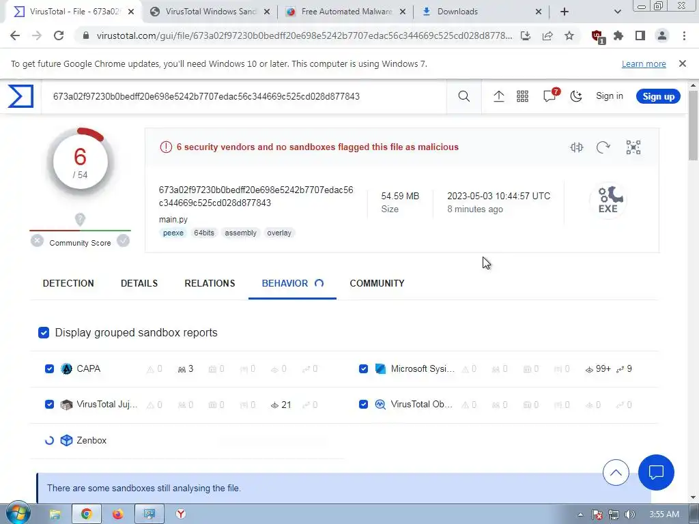
Task: Open the RELATIONS tab
Action: [x=210, y=283]
